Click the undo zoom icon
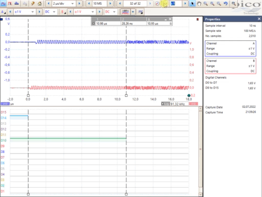Viewport: 262px width, 197px height. [x=226, y=4]
